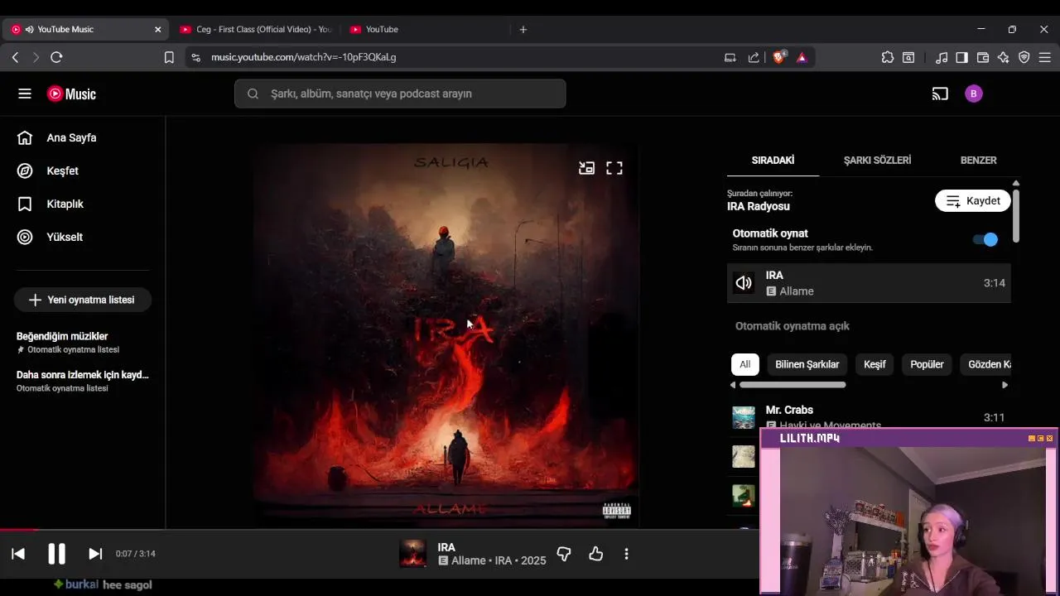Like the current song
The width and height of the screenshot is (1060, 596).
(595, 554)
